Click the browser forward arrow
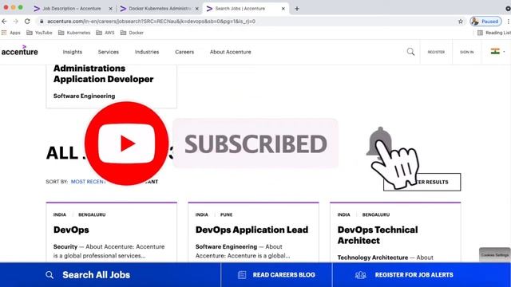The height and width of the screenshot is (287, 511). pyautogui.click(x=16, y=22)
